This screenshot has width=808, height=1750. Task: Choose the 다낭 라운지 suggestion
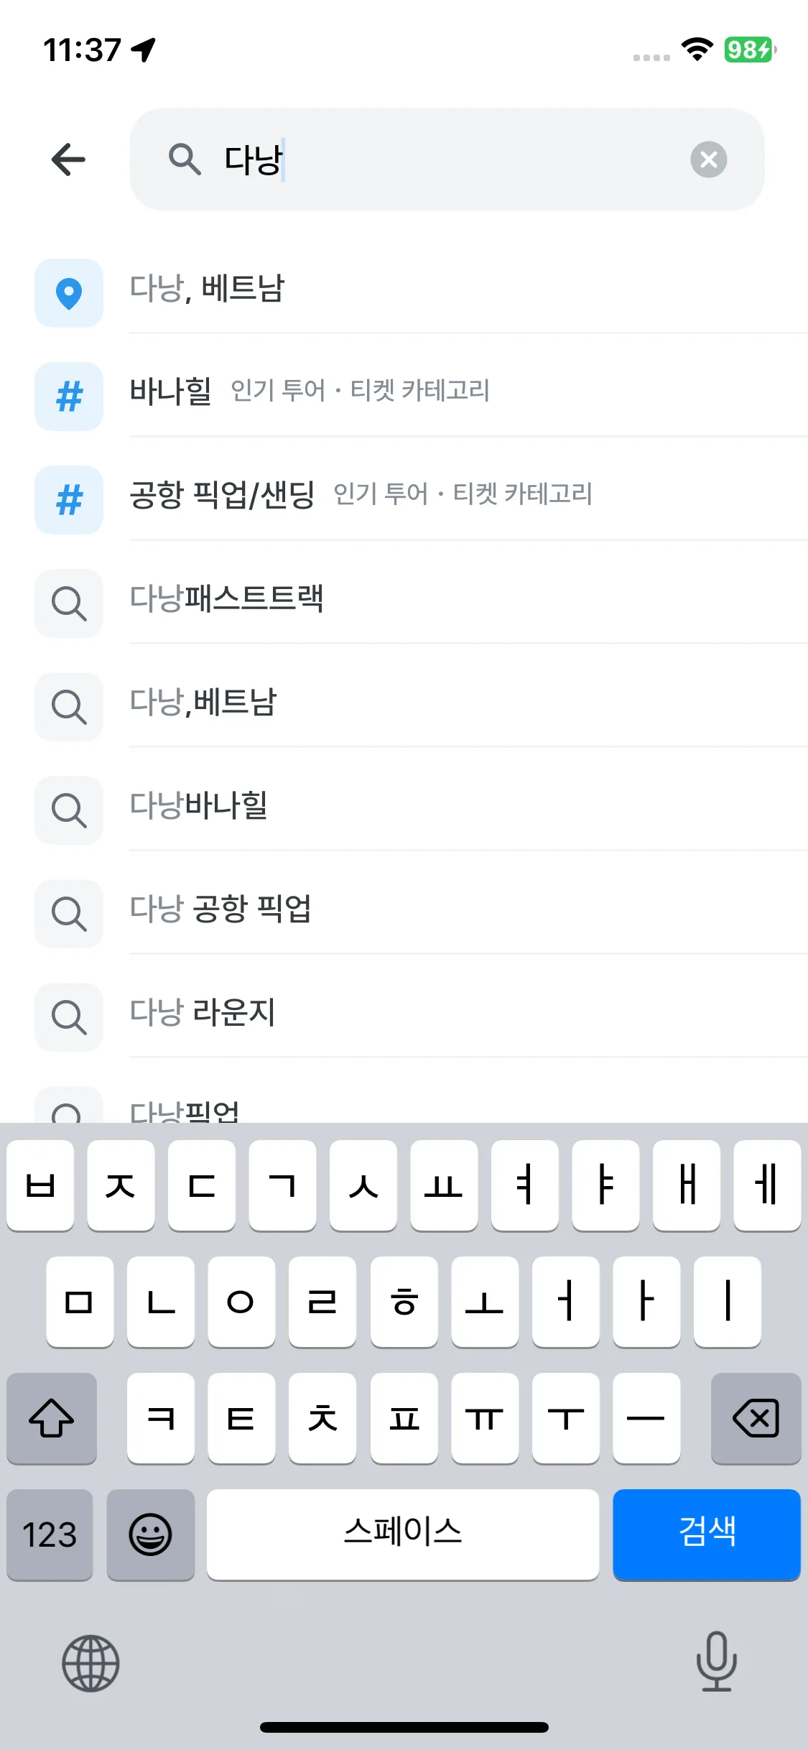pos(203,1012)
